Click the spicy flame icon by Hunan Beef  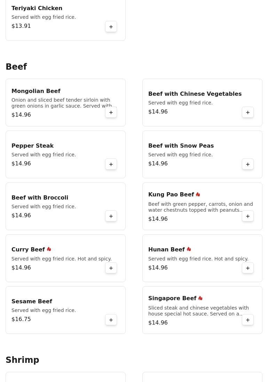[189, 249]
